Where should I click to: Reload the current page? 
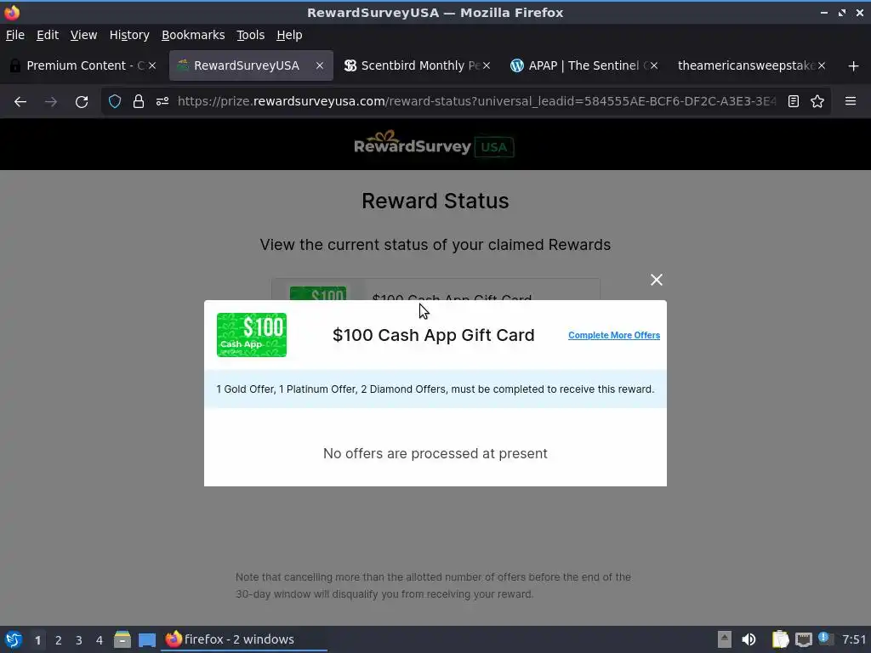pos(82,102)
